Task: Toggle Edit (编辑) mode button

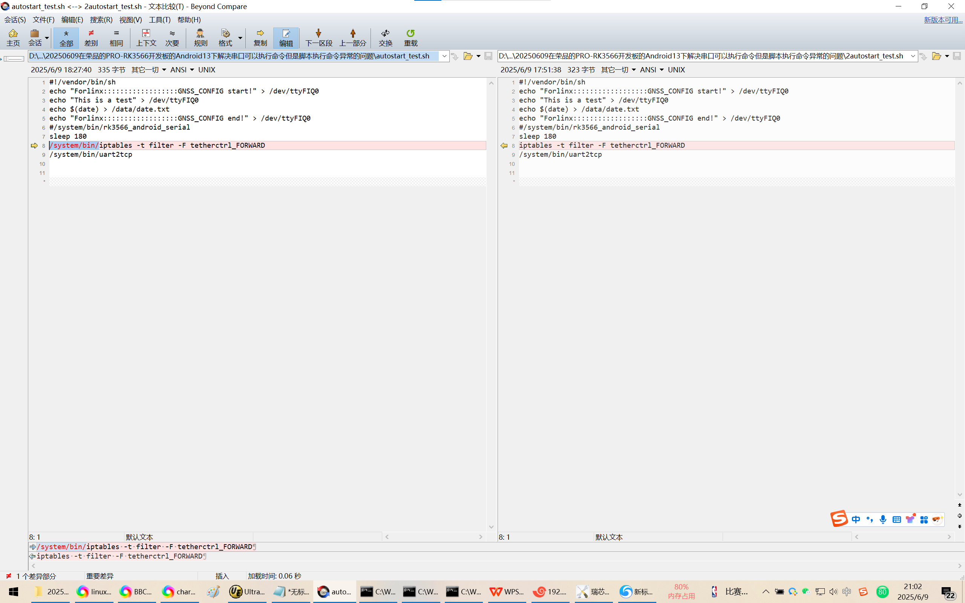Action: (285, 37)
